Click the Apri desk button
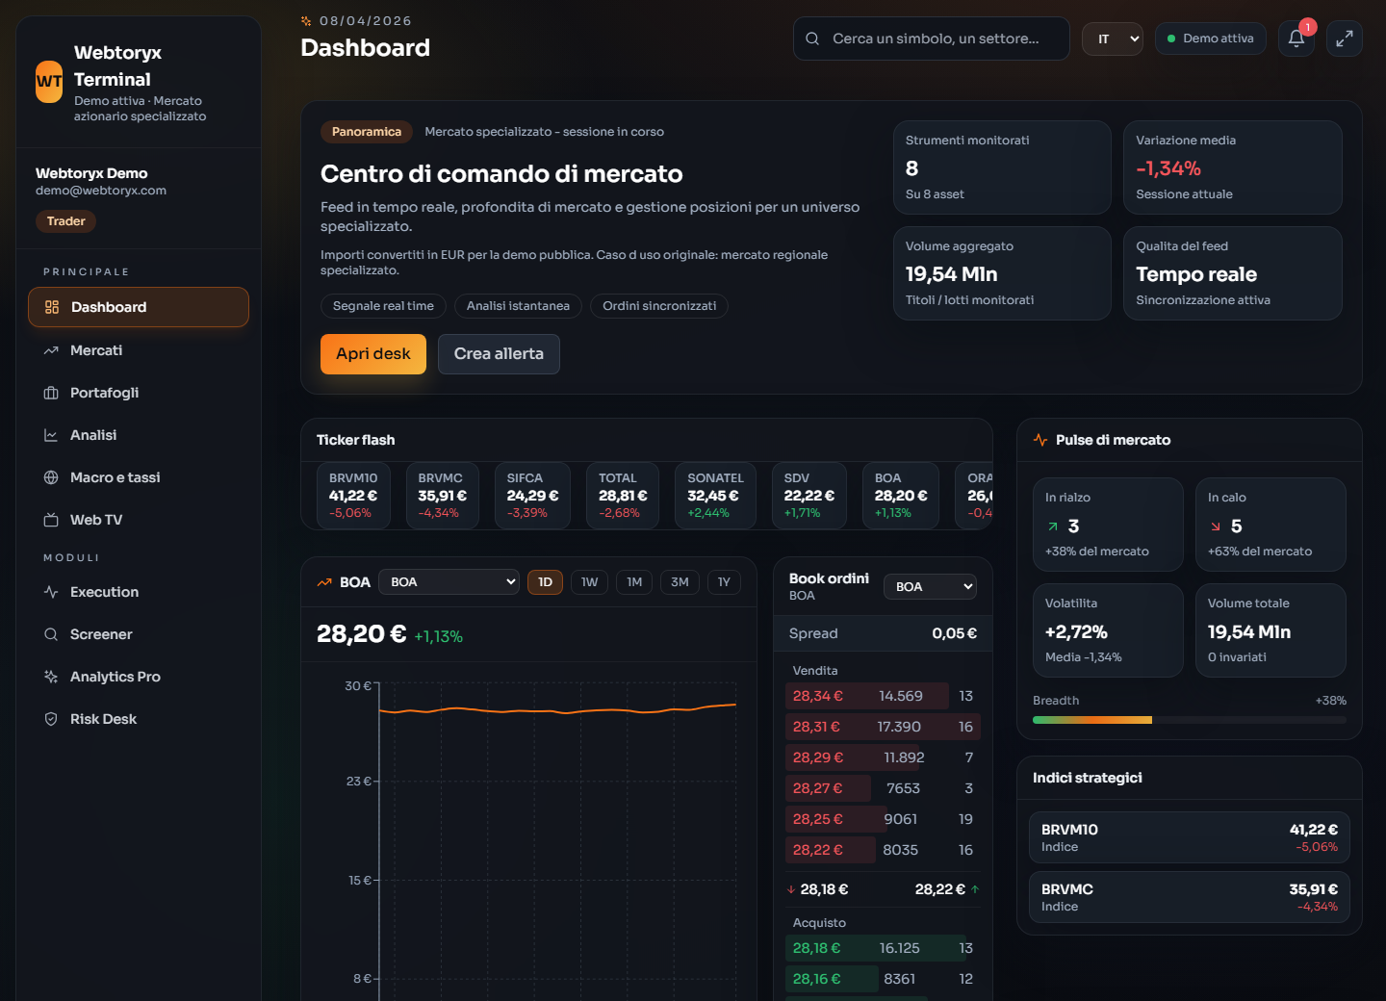Viewport: 1386px width, 1001px height. [372, 354]
